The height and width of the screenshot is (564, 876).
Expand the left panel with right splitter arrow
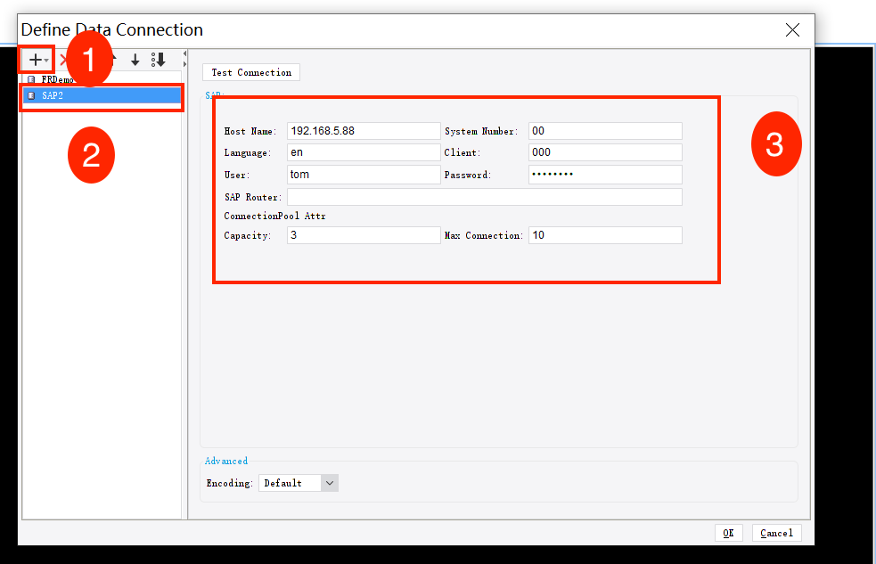pyautogui.click(x=185, y=64)
